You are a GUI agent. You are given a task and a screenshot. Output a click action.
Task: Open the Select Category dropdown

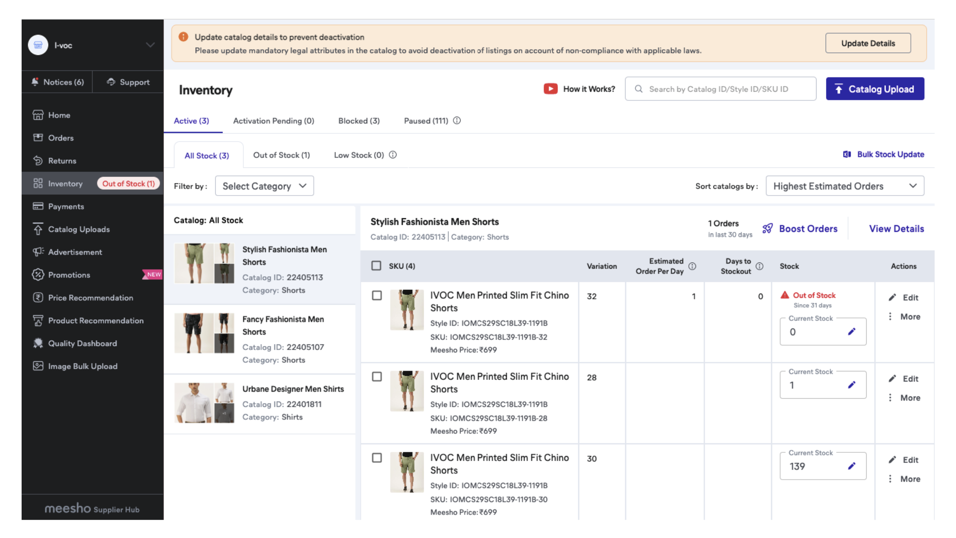(264, 186)
